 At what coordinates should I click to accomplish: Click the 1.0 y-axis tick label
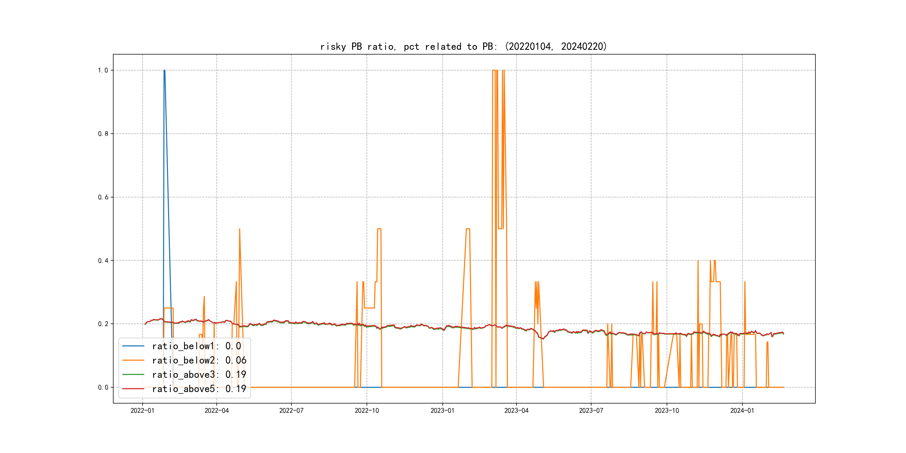coord(103,70)
